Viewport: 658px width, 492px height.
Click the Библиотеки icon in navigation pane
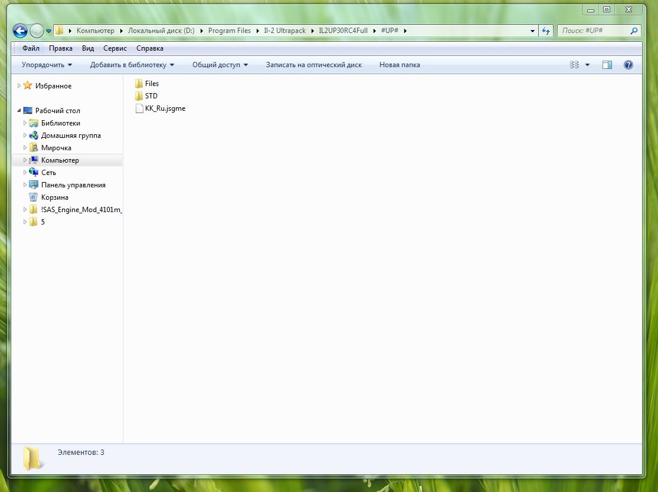pos(34,123)
